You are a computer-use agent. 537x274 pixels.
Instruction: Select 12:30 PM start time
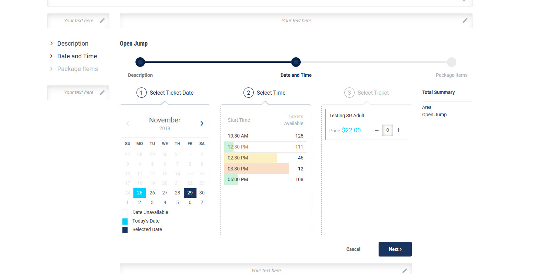point(266,147)
